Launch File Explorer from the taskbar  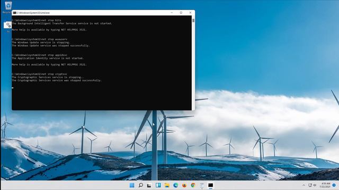[x=167, y=185]
